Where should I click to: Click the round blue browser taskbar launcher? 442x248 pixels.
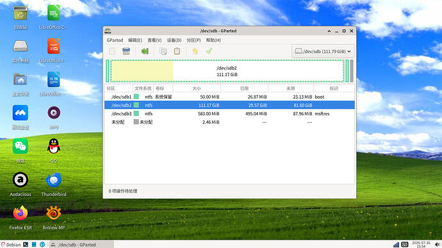click(x=42, y=245)
